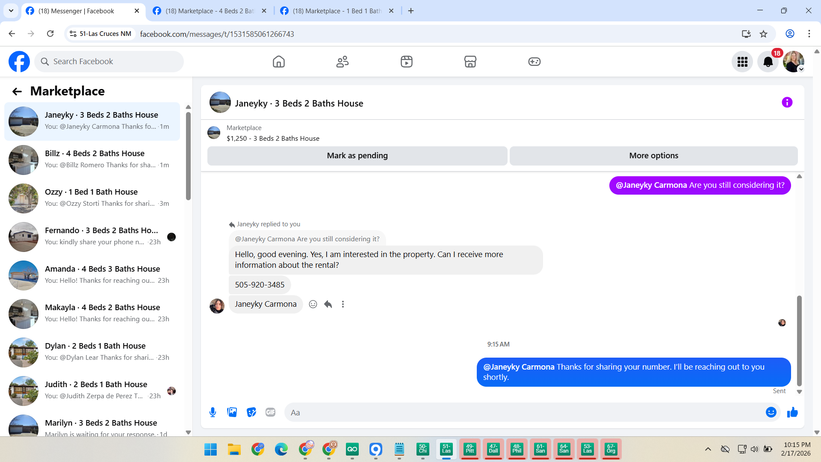
Task: Click the Mark as pending button
Action: pyautogui.click(x=357, y=156)
